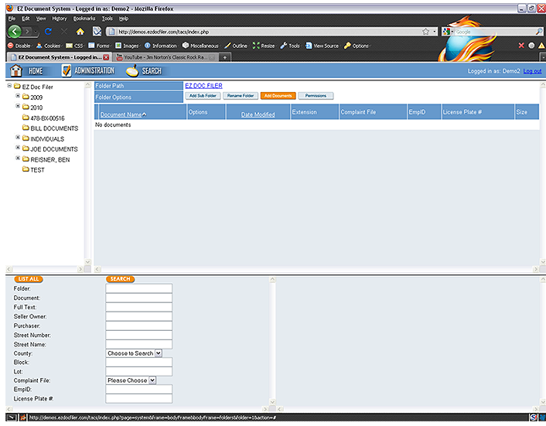
Task: Open the Complaint File Please Choose dropdown
Action: coord(131,380)
